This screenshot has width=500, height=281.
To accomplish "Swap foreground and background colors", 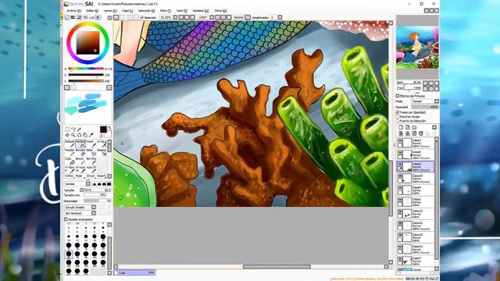I will coord(109,128).
